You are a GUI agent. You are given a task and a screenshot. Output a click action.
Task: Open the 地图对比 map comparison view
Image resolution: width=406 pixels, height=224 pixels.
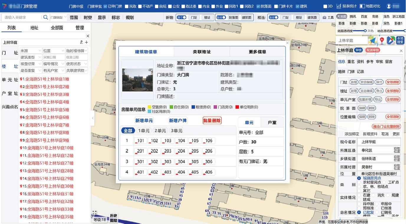(x=371, y=6)
